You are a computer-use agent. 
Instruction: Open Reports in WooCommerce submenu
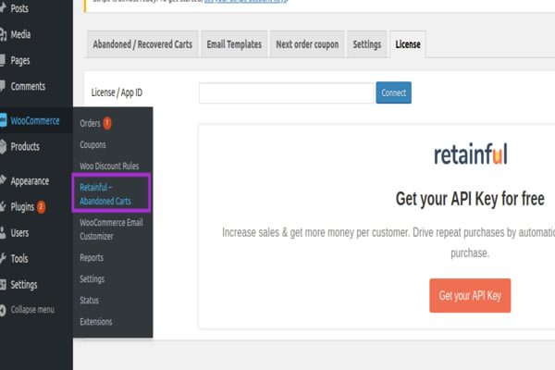pyautogui.click(x=92, y=257)
